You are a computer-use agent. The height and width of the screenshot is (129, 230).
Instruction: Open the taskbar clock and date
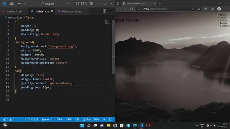pyautogui.click(x=222, y=125)
